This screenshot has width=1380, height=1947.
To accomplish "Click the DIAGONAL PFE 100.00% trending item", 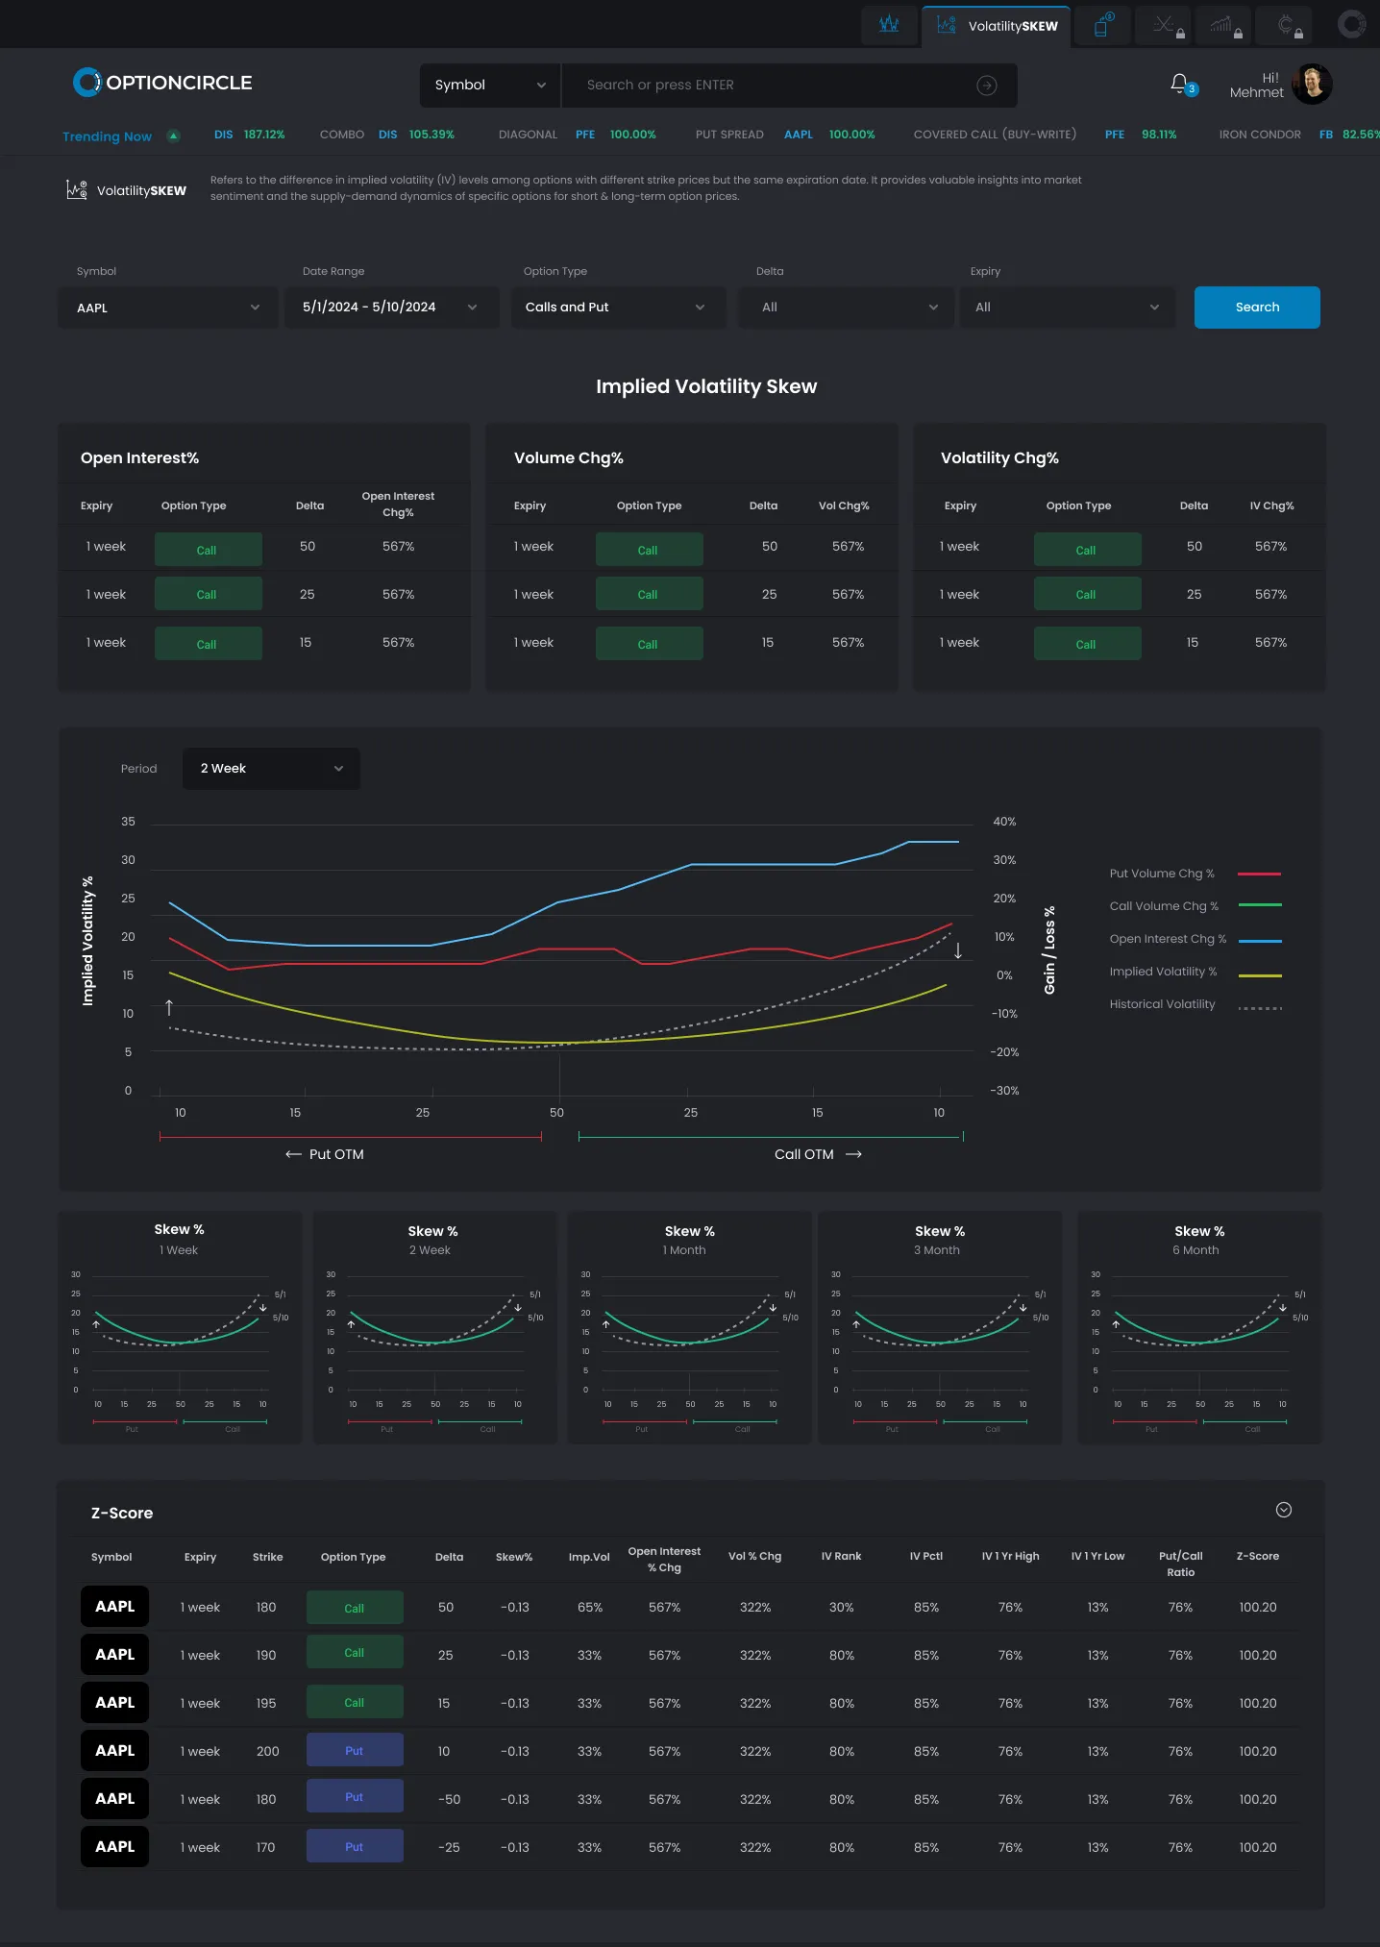I will coord(577,135).
